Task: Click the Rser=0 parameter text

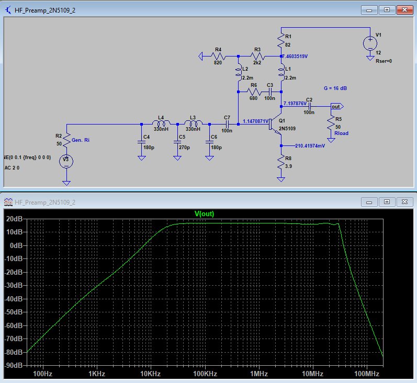Action: [x=384, y=61]
